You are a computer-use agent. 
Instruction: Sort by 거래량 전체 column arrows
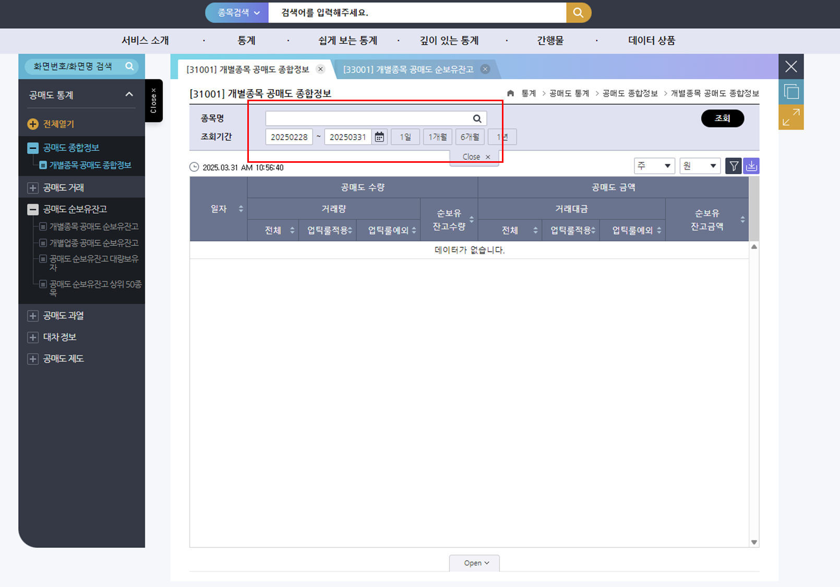tap(292, 230)
